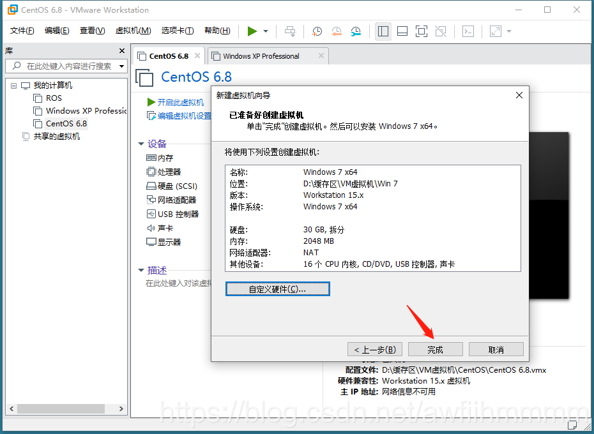Open the 选项卡(T) menu

[x=178, y=31]
